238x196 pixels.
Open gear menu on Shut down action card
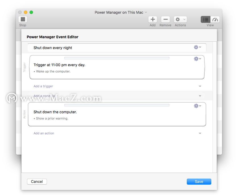click(x=197, y=106)
